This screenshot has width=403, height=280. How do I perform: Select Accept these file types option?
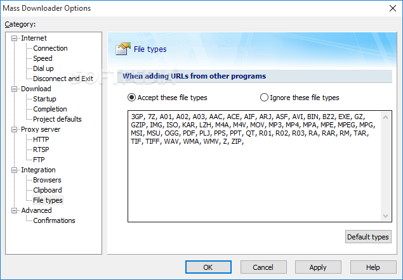coord(132,98)
